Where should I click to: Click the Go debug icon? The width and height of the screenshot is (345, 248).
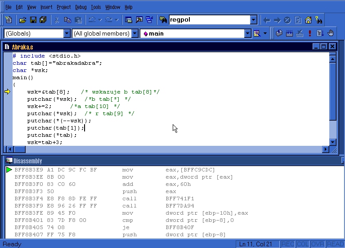tap(320, 33)
